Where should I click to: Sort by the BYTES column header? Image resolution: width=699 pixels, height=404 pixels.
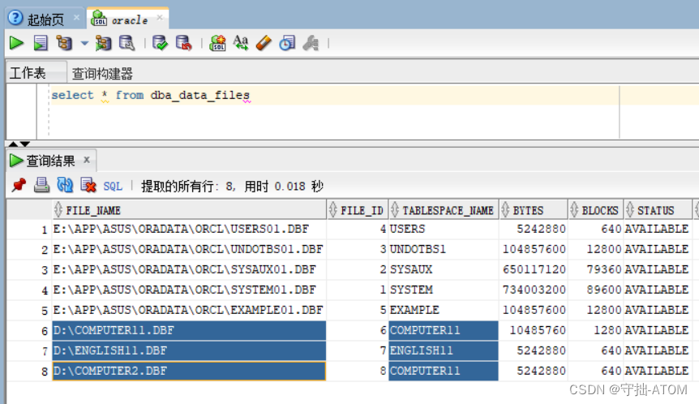point(534,210)
